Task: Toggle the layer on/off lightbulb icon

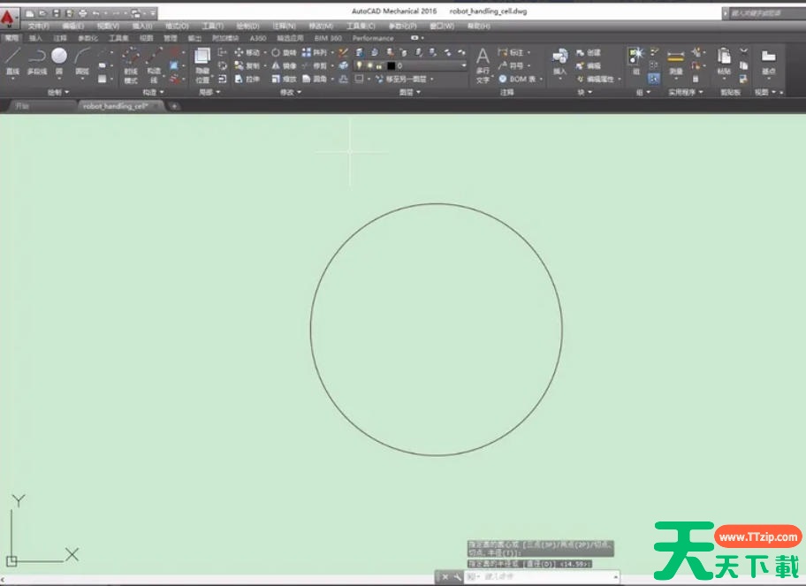Action: click(x=359, y=66)
